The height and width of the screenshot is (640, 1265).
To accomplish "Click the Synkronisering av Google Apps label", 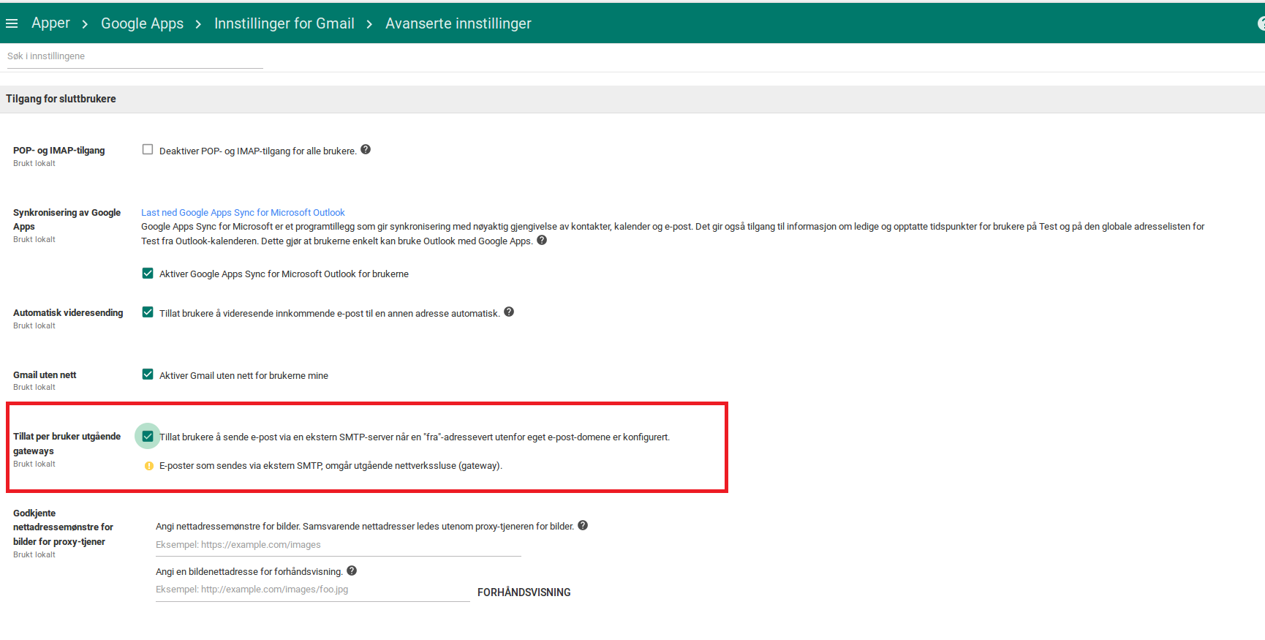I will coord(67,219).
